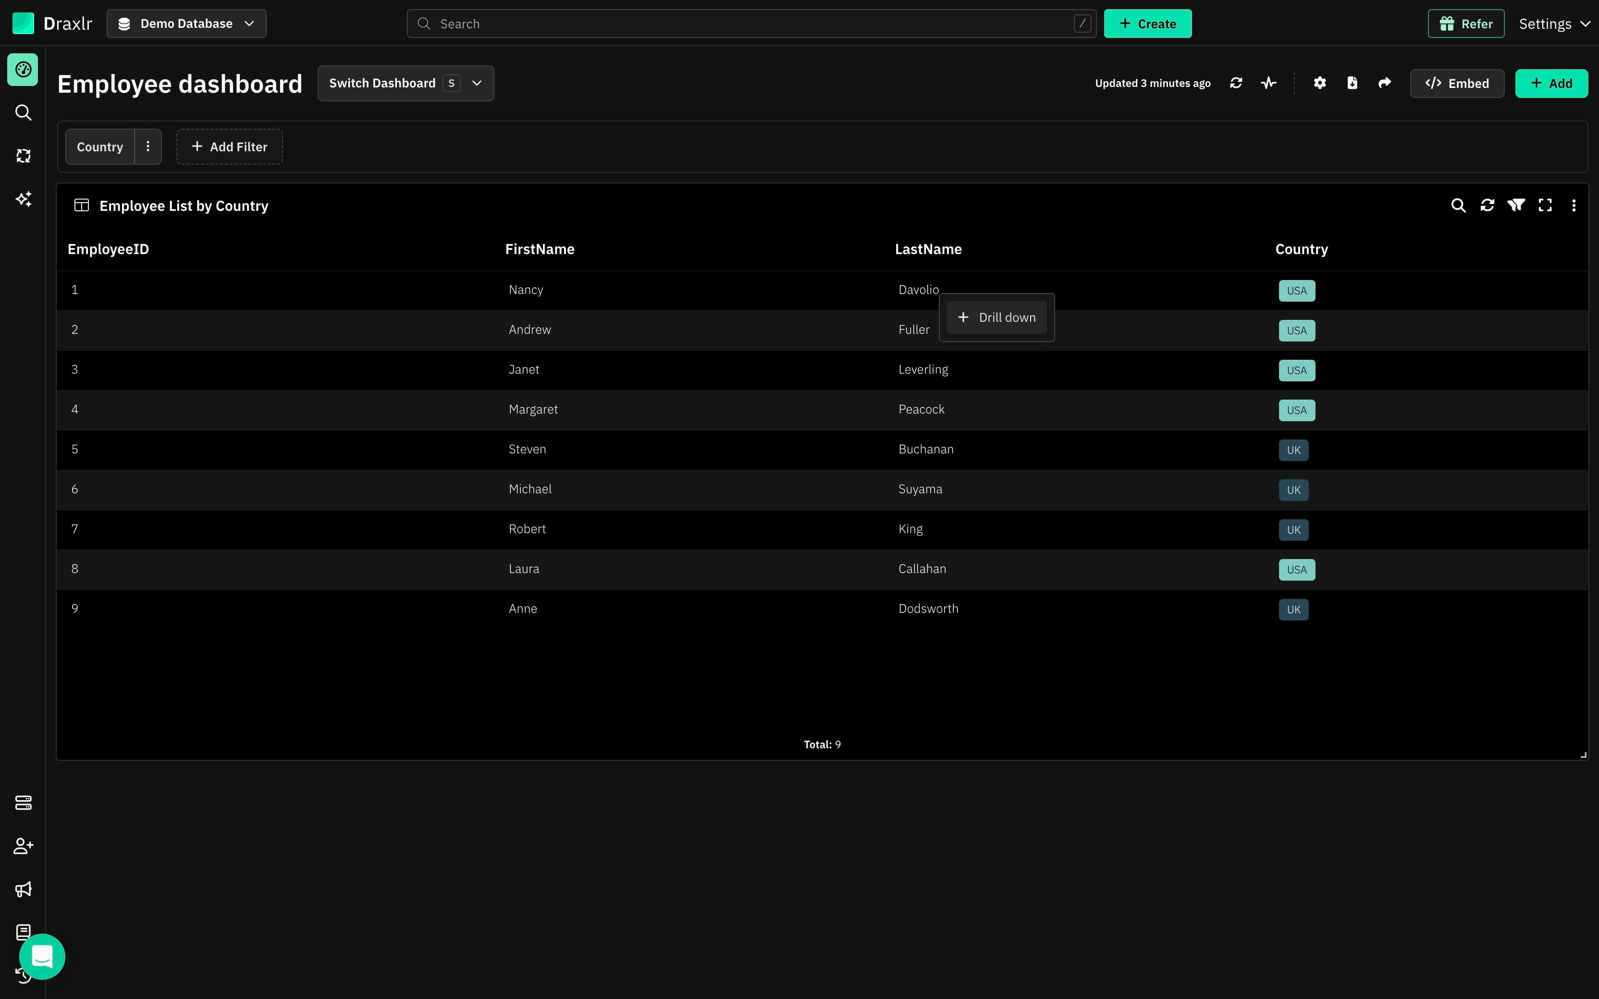Select Drill down from context menu
Screen dimensions: 1599x999
pyautogui.click(x=996, y=317)
